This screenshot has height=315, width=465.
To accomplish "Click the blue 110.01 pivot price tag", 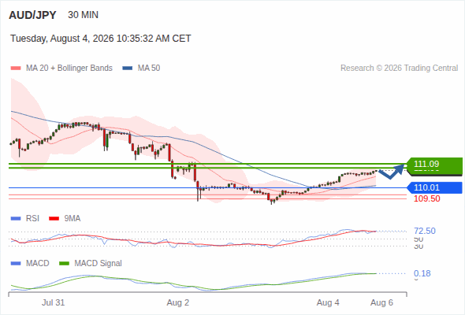I will tap(434, 187).
